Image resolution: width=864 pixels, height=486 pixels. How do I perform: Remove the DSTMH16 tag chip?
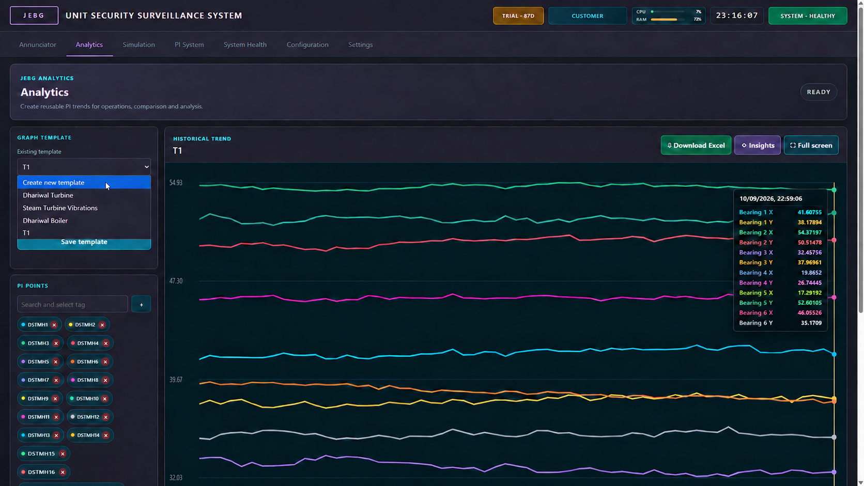pyautogui.click(x=63, y=472)
